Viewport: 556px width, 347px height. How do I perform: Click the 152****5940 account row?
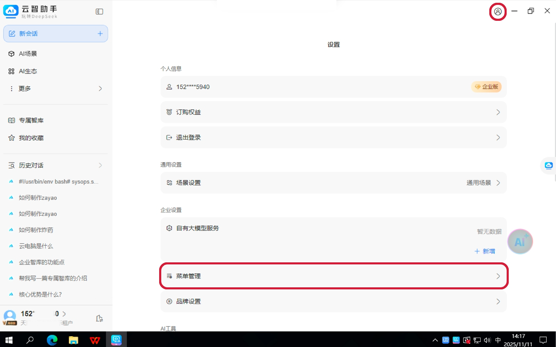[x=334, y=87]
